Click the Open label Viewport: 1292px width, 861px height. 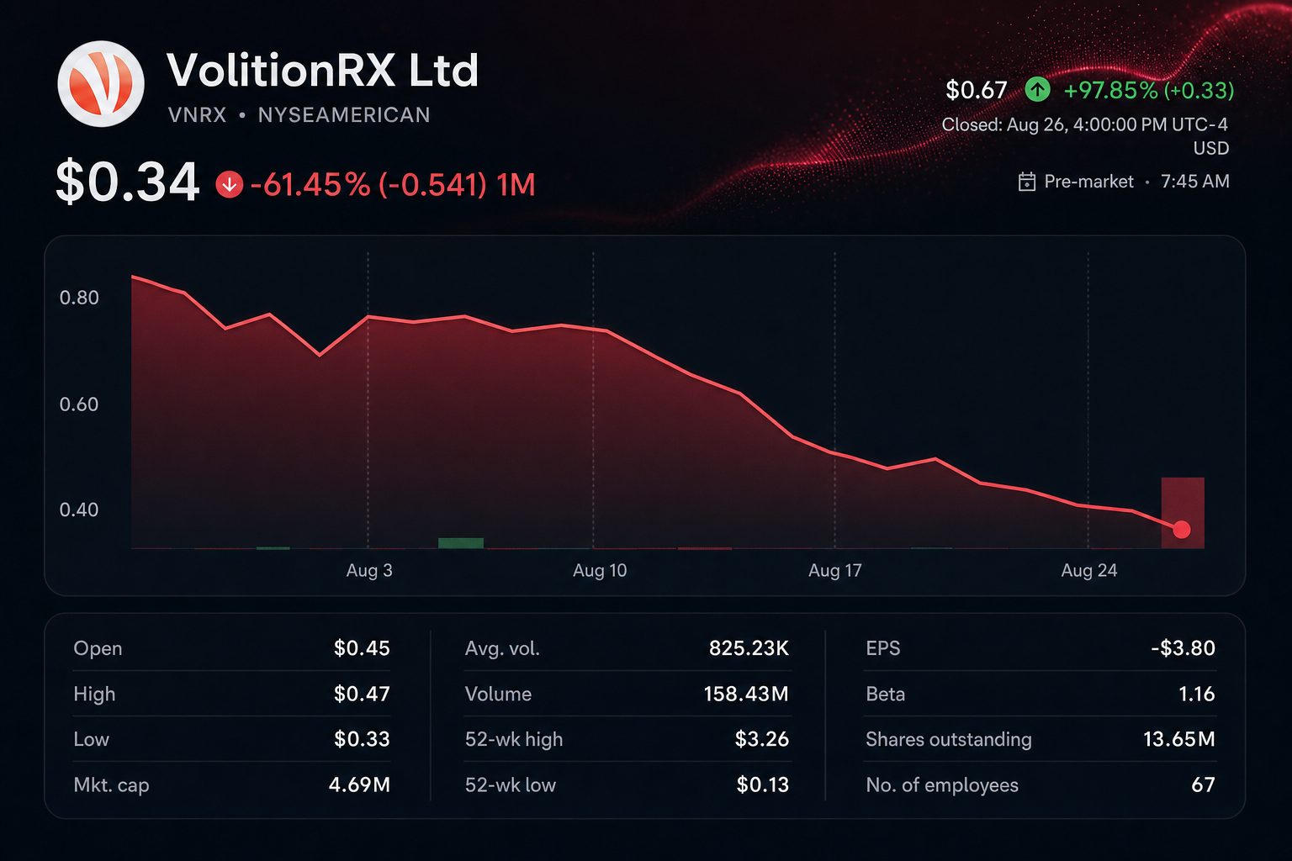[98, 648]
